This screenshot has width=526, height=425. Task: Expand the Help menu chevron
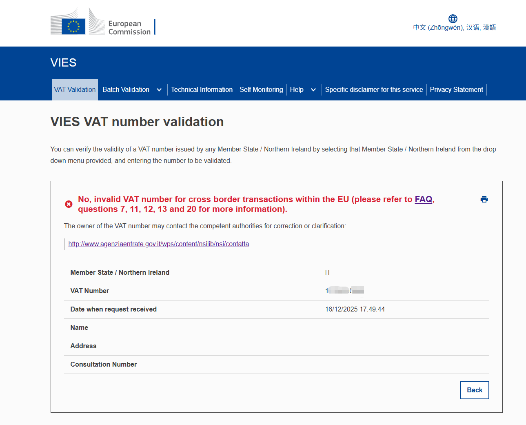(313, 90)
